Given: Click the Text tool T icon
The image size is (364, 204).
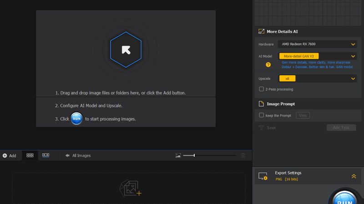Looking at the screenshot, I should [261, 128].
